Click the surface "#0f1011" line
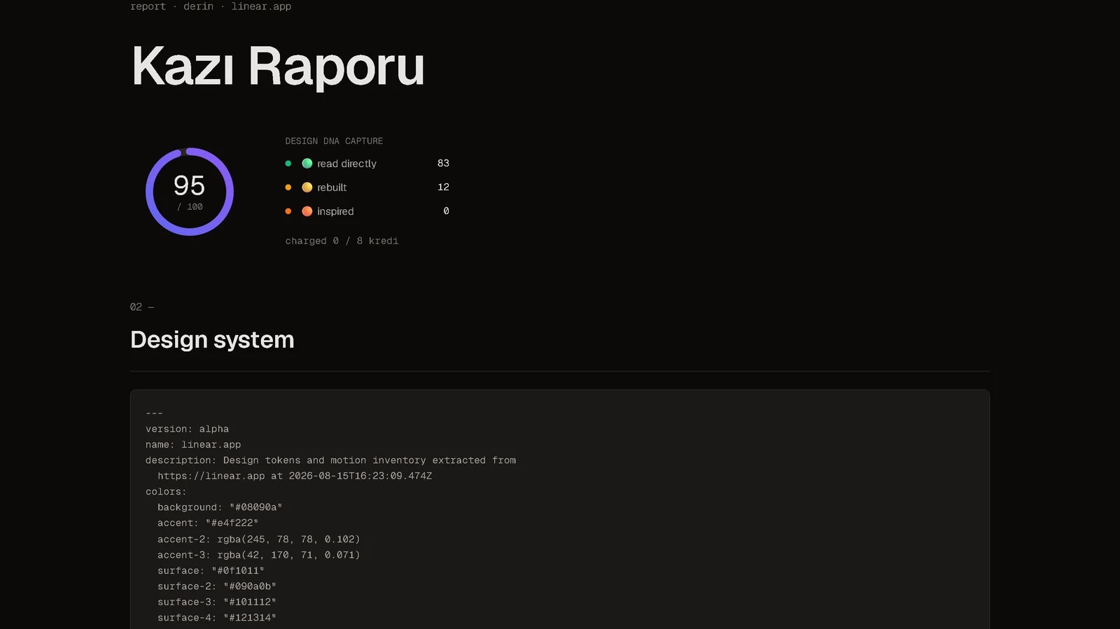Image resolution: width=1120 pixels, height=629 pixels. pyautogui.click(x=211, y=571)
